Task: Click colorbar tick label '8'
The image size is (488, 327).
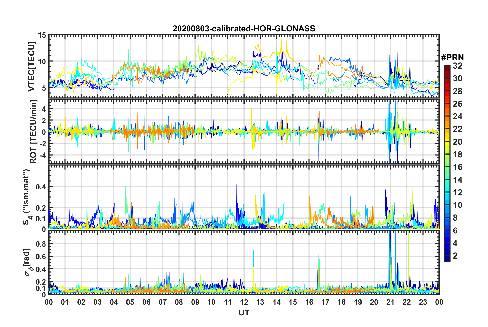Action: point(455,218)
